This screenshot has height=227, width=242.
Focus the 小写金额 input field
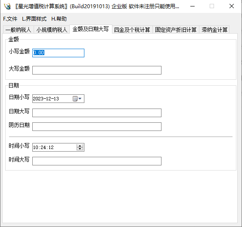(x=58, y=53)
